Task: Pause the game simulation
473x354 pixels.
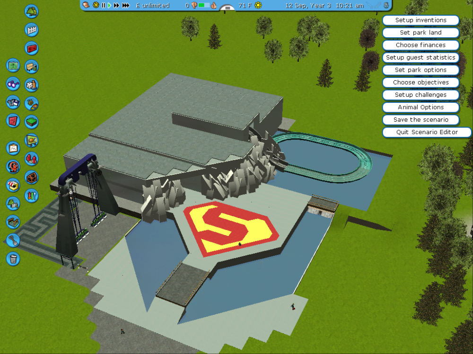Action: click(104, 5)
